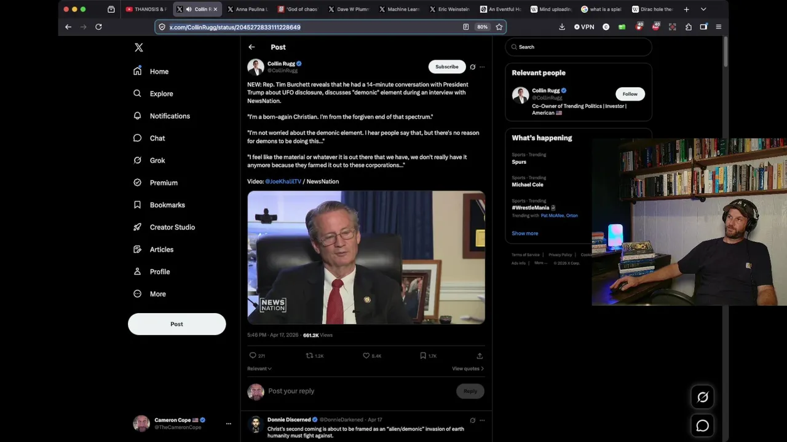Click Grok icon on Donnie Discerned reply
This screenshot has width=787, height=442.
(x=472, y=421)
